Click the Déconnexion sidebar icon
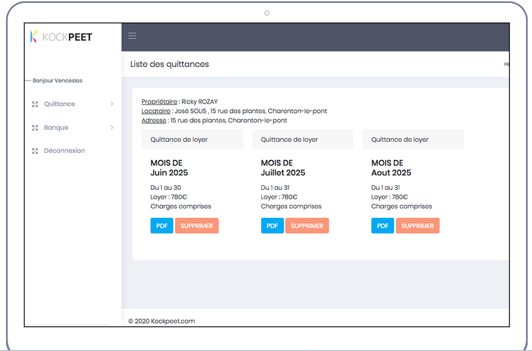Screen dimensions: 532x351 coord(35,151)
